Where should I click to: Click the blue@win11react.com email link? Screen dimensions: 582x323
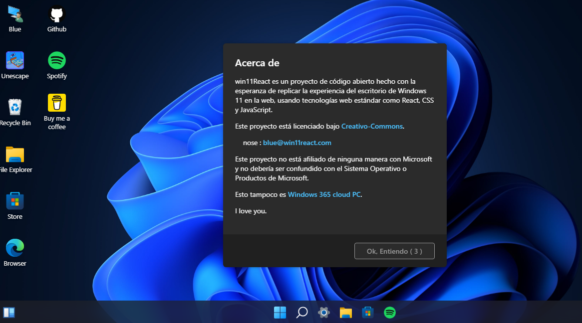tap(297, 143)
